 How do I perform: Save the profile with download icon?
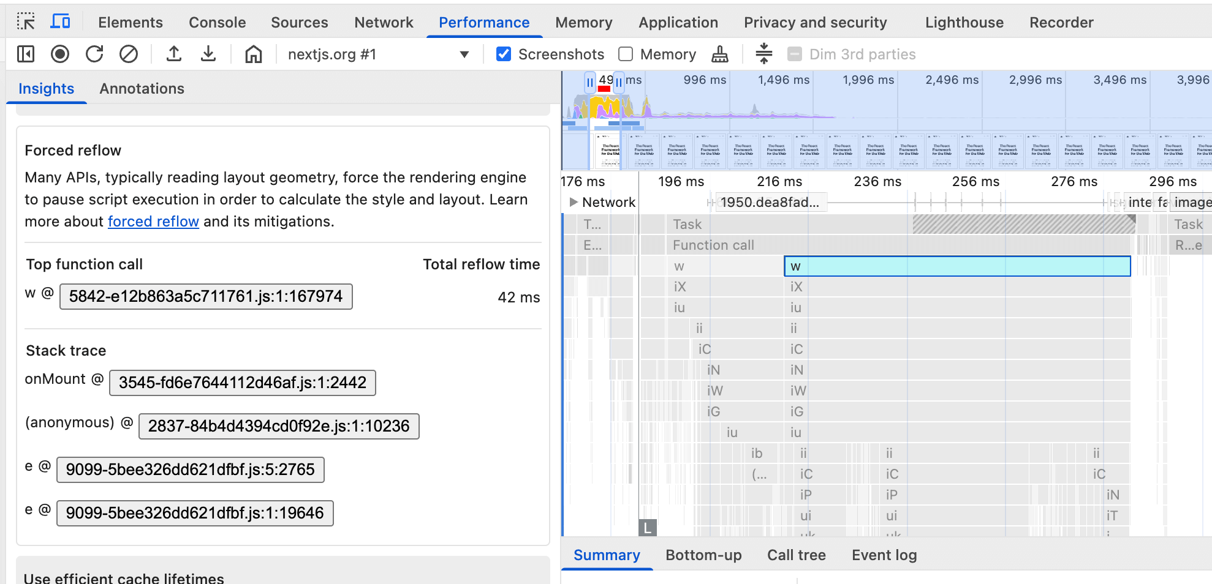pos(208,54)
